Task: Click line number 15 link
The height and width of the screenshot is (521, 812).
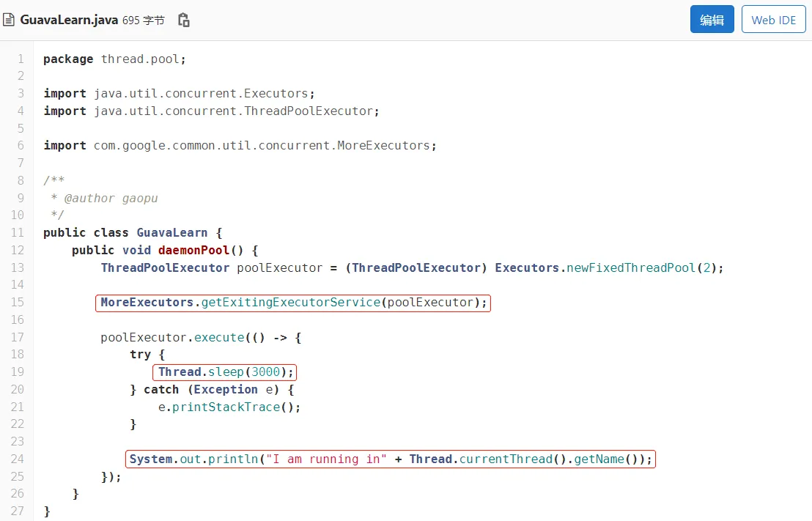Action: click(18, 302)
